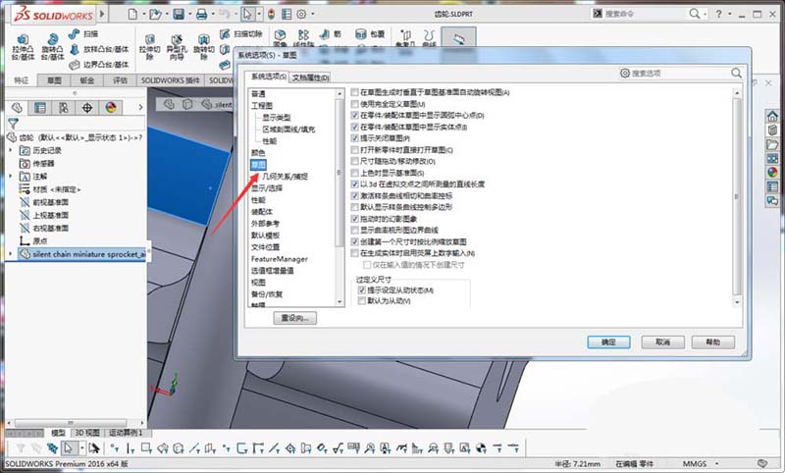Screen dimensions: 785x473
Task: Click the 确定 button
Action: click(x=608, y=342)
